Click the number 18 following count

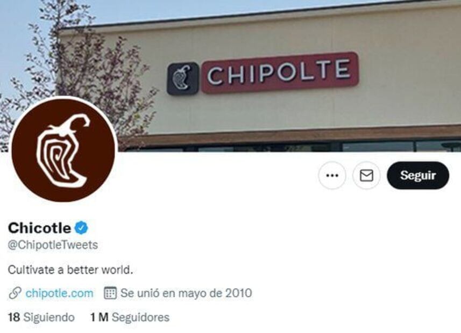click(x=14, y=317)
